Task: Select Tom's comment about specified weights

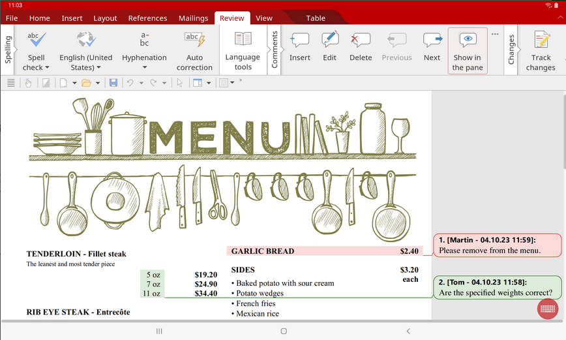Action: coord(498,288)
